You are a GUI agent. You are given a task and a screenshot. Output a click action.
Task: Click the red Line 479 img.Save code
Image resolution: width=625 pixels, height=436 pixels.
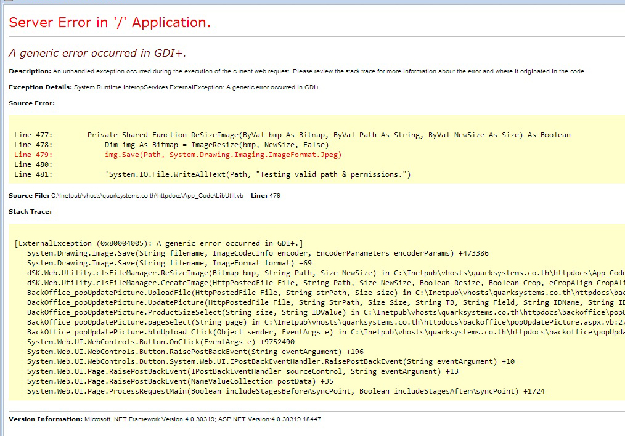pos(223,155)
